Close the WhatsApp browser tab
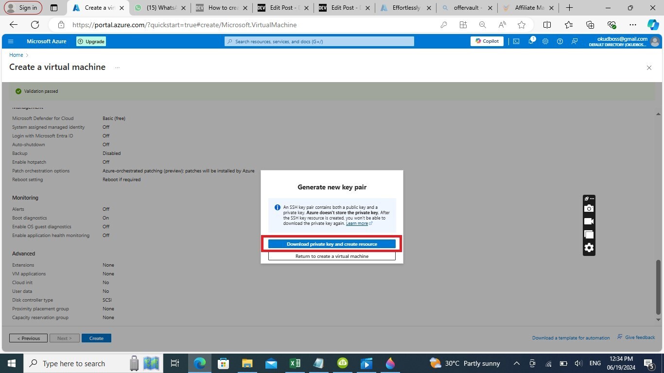The image size is (664, 373). [183, 8]
